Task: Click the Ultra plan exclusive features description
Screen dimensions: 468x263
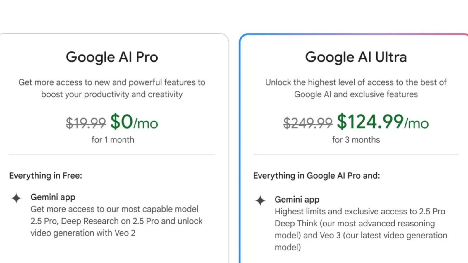Action: (356, 88)
